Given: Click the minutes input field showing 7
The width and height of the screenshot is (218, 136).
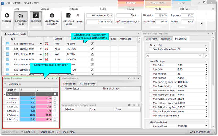Looking at the screenshot, I should point(124,15).
